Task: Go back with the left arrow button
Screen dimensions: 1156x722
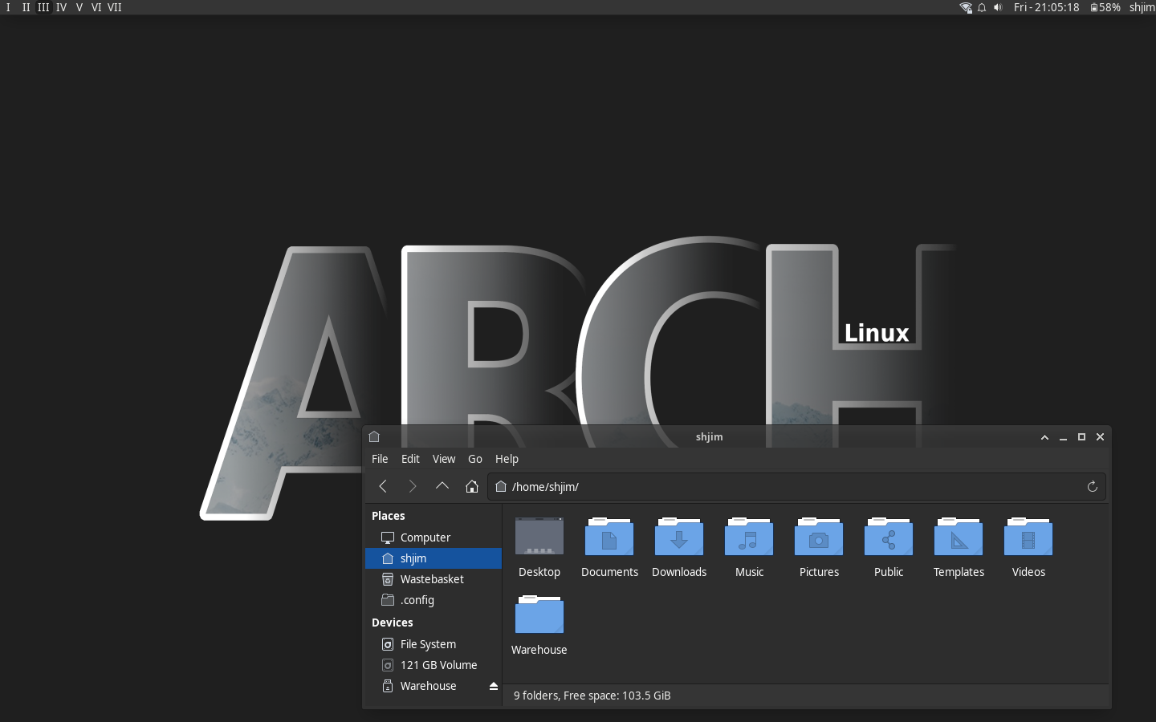Action: coord(383,486)
